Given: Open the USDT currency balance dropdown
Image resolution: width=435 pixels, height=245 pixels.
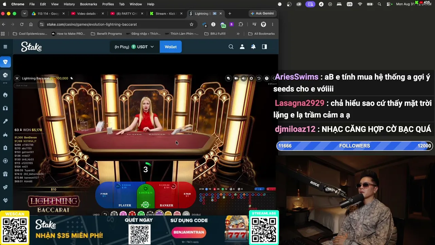Looking at the screenshot, I should 135,47.
